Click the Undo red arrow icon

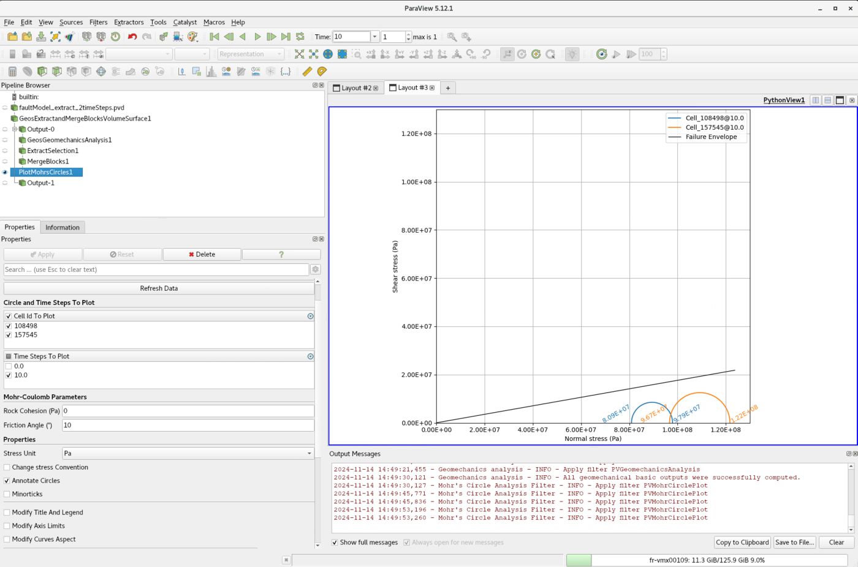(x=132, y=37)
